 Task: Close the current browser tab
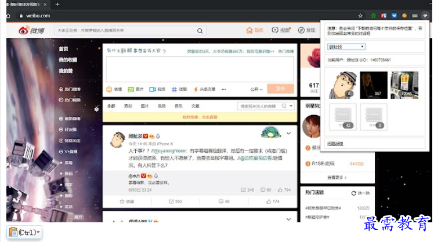point(45,5)
